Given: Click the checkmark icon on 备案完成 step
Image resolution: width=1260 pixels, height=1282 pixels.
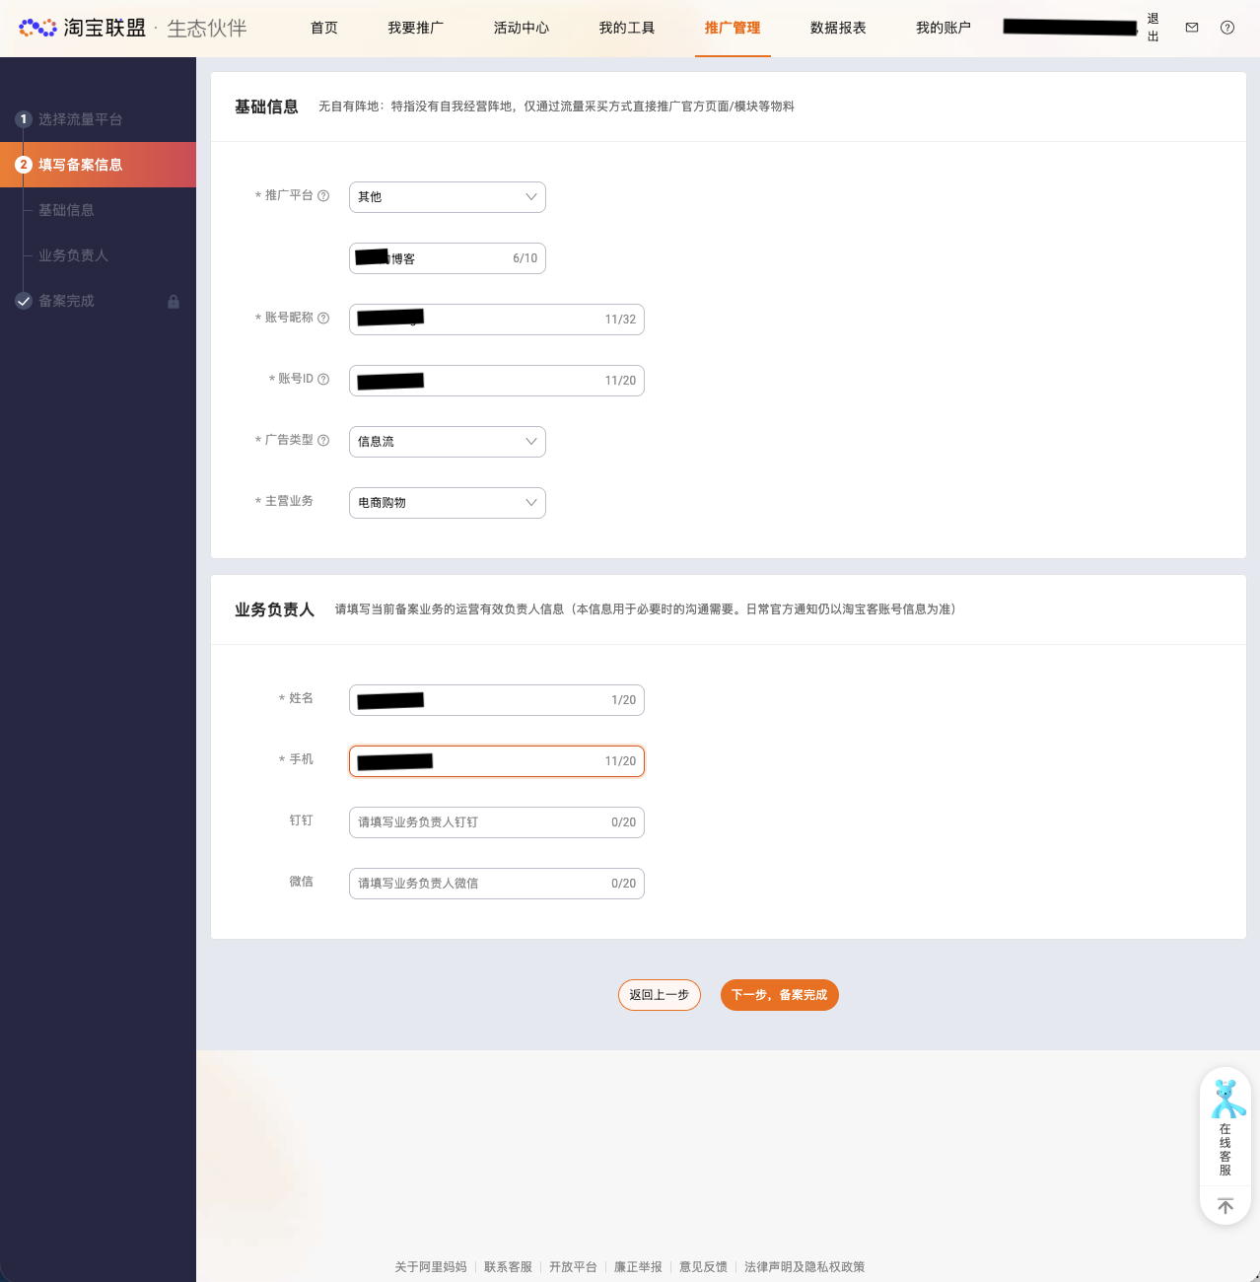Looking at the screenshot, I should [x=24, y=302].
